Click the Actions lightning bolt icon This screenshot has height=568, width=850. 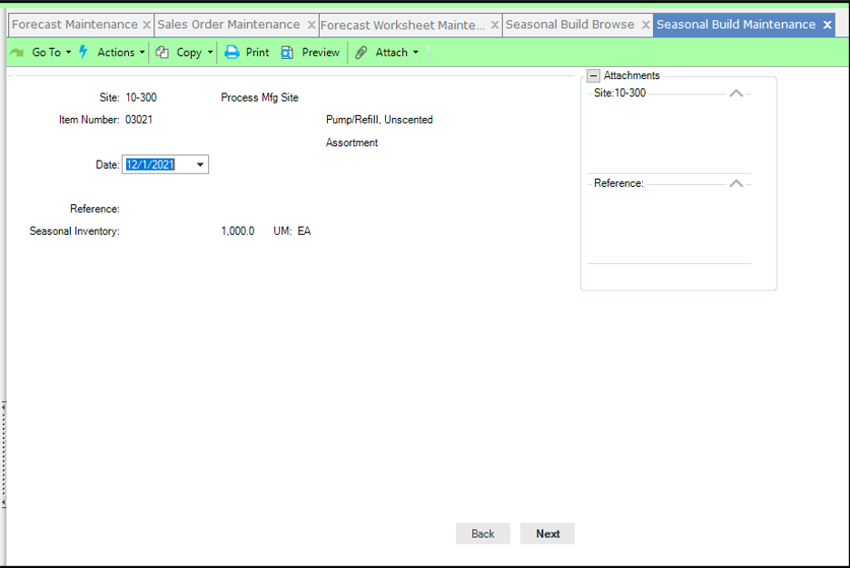[84, 52]
